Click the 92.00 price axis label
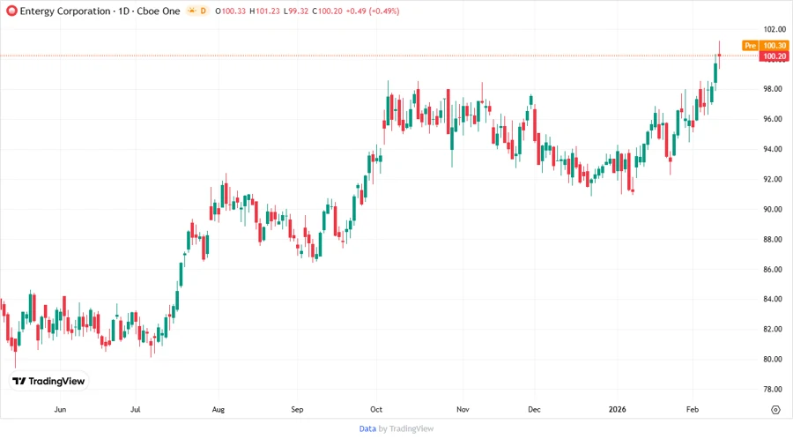This screenshot has height=439, width=793. (x=773, y=180)
